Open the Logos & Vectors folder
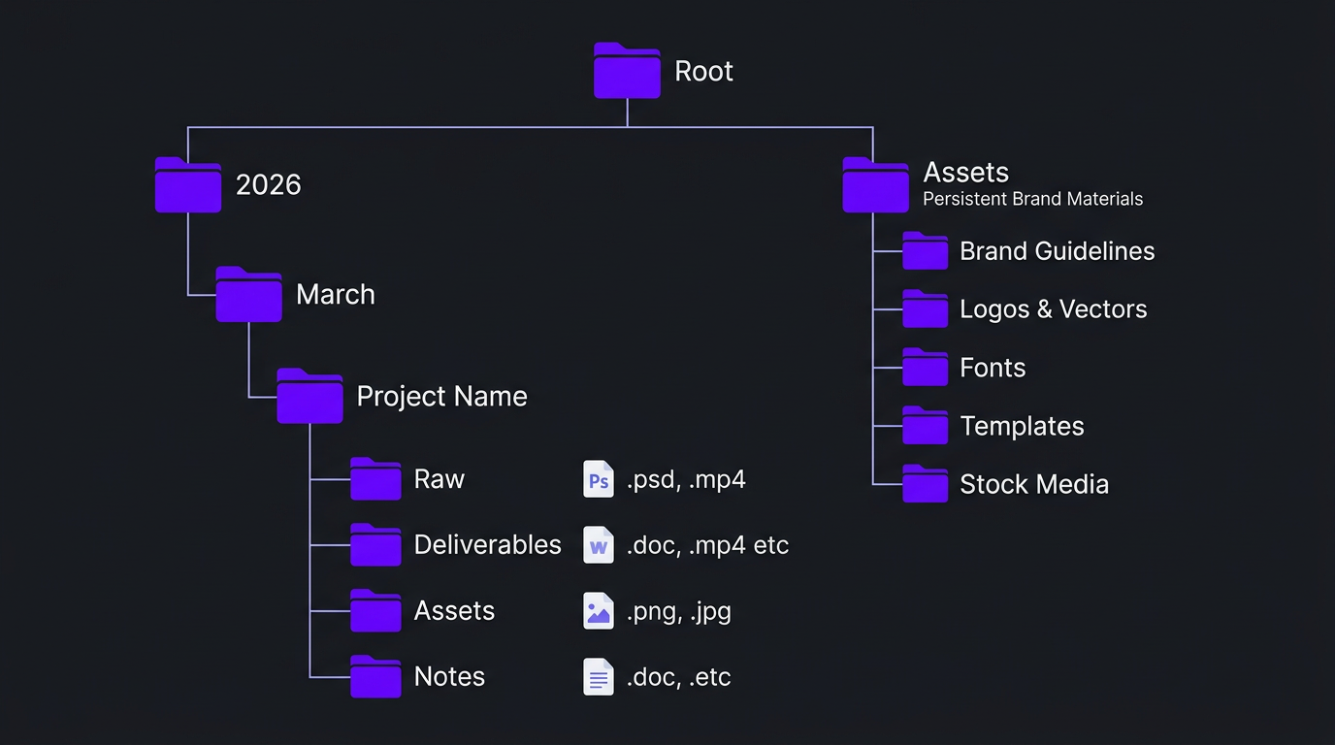 click(925, 308)
